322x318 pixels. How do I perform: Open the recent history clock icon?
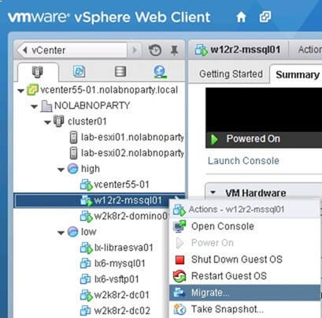click(155, 50)
